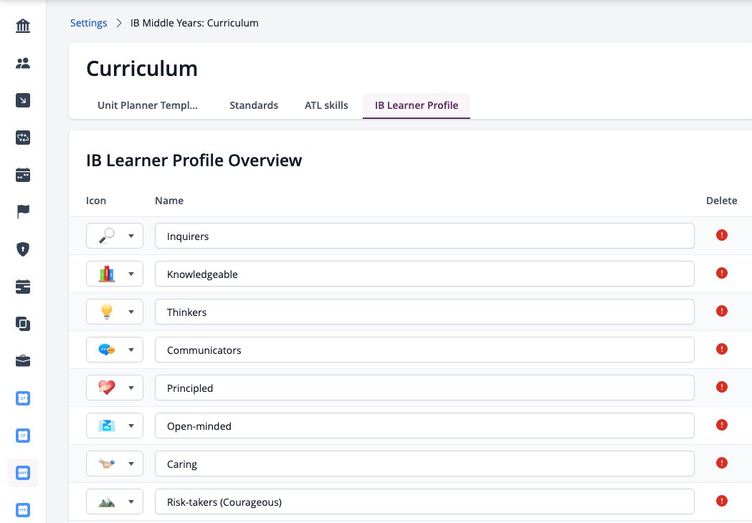The height and width of the screenshot is (523, 752).
Task: Expand the Thinkers lightbulb icon picker
Action: pos(115,312)
